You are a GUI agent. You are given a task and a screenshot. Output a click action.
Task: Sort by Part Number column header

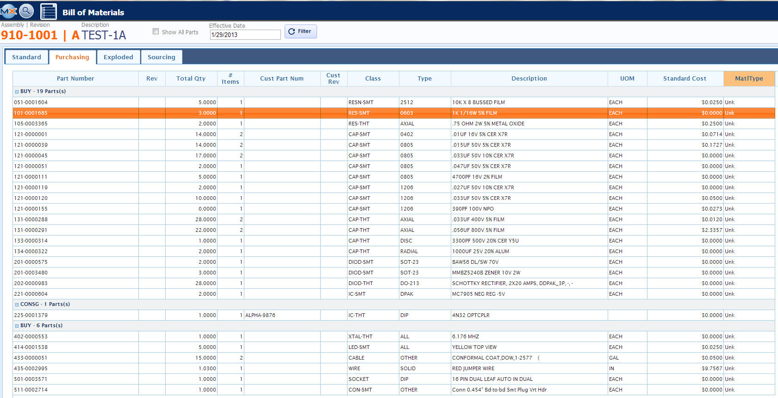[75, 79]
